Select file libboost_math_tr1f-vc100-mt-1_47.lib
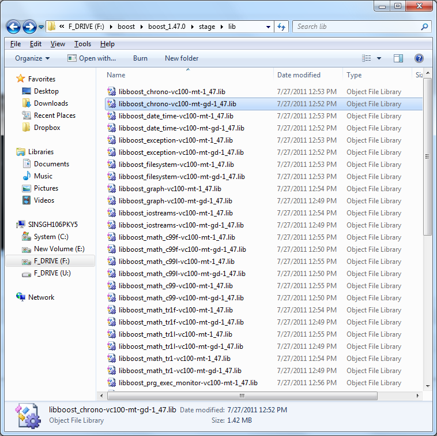 (x=176, y=310)
